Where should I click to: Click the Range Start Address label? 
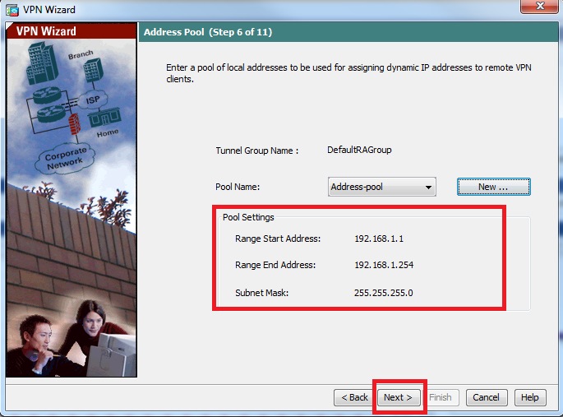278,239
